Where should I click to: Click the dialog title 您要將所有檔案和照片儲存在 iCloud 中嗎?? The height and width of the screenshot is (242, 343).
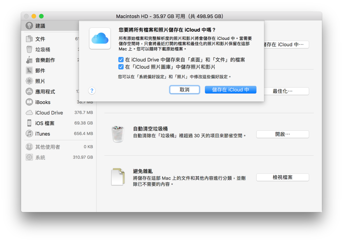pyautogui.click(x=167, y=30)
